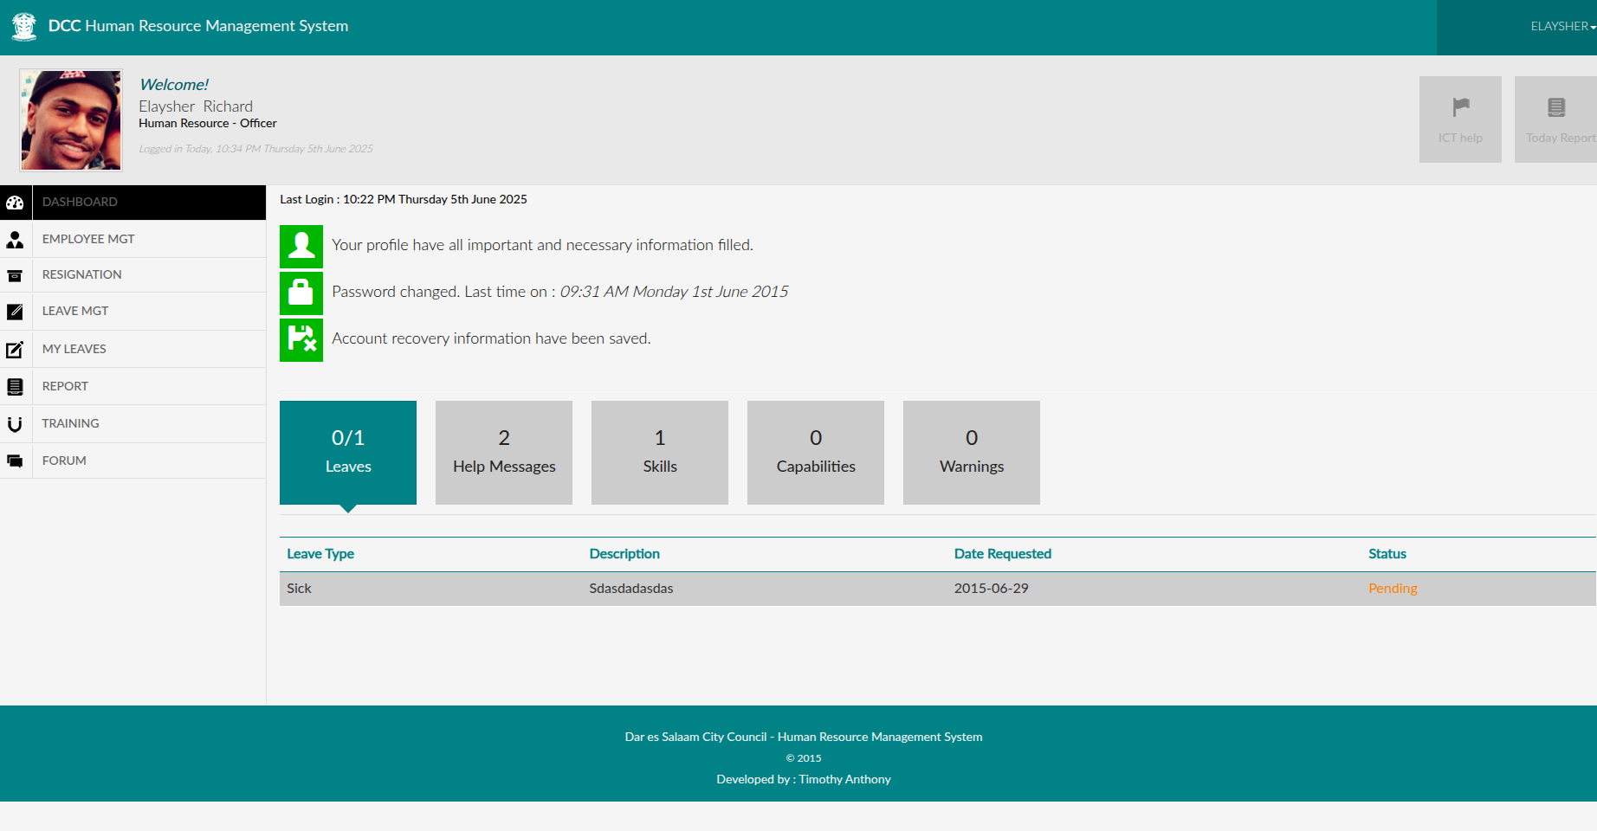Click the Leave Mgt pencil icon
Image resolution: width=1597 pixels, height=831 pixels.
tap(15, 312)
